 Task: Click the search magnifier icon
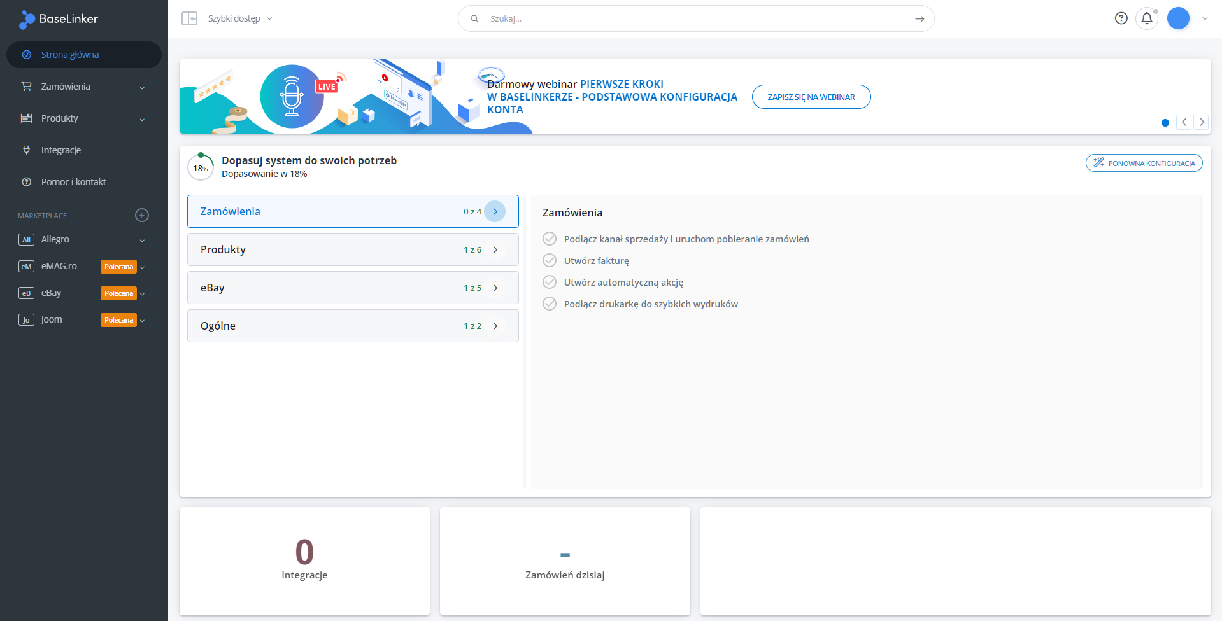point(474,18)
